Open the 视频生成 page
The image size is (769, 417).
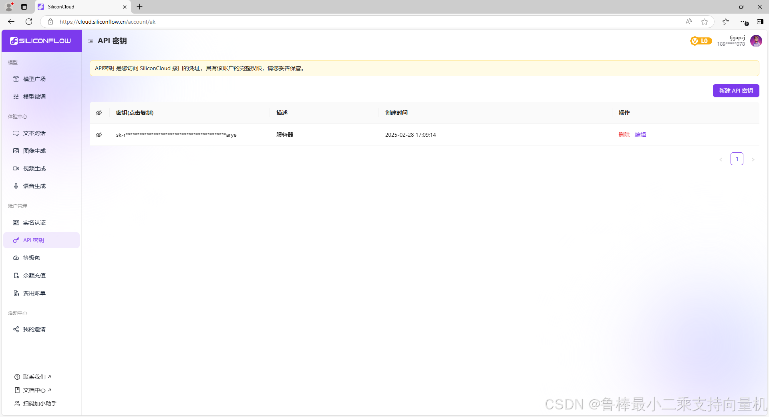click(41, 168)
